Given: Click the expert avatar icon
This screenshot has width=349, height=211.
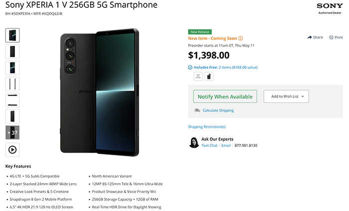Looking at the screenshot, I should pos(193,142).
